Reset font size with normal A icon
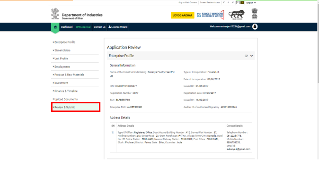 tap(228, 3)
